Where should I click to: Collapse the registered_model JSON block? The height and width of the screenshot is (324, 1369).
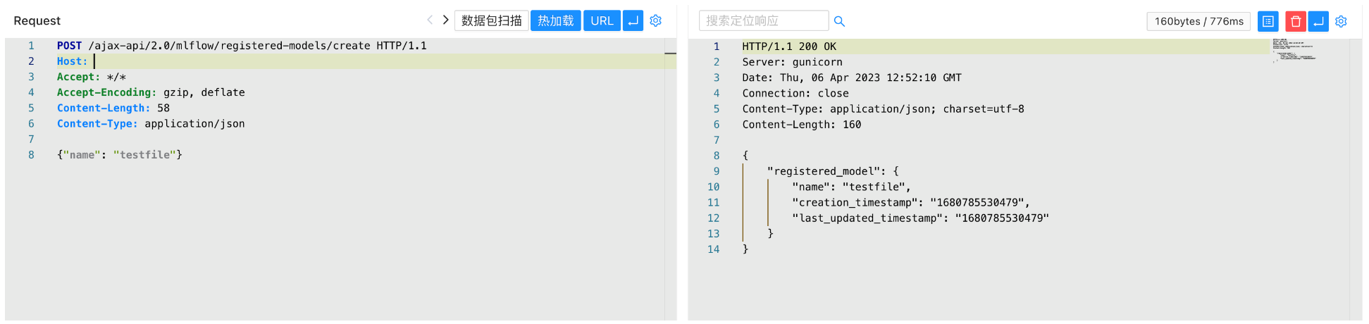coord(732,171)
